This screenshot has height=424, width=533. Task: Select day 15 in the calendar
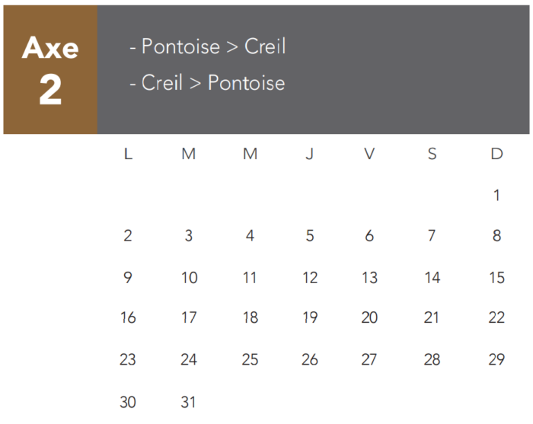point(496,278)
